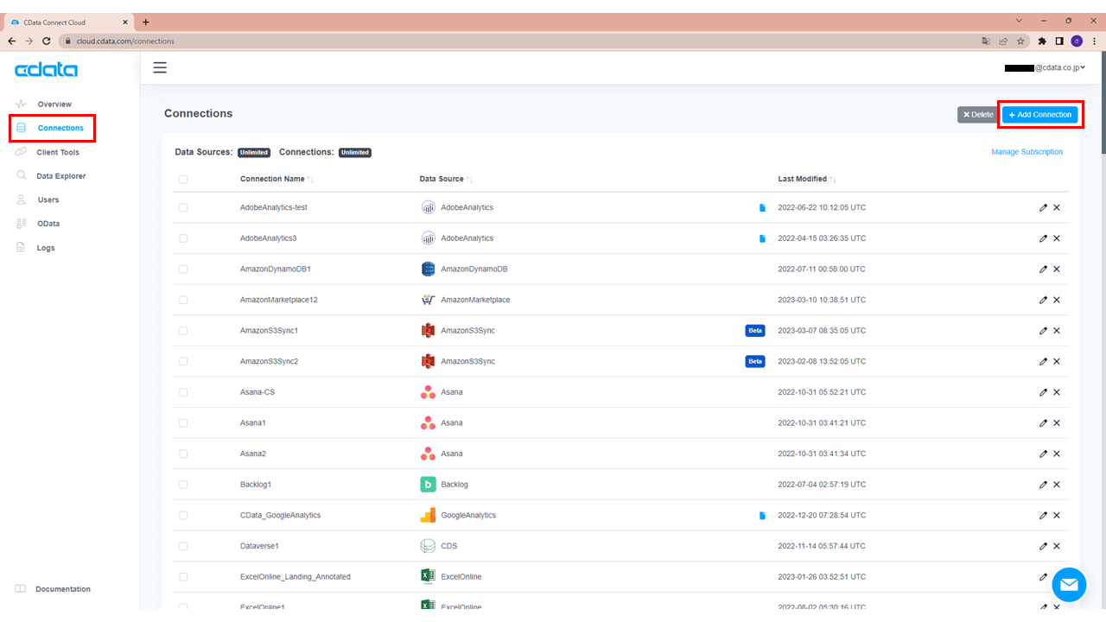1106x622 pixels.
Task: Click the page vertical scrollbar
Action: click(1102, 104)
